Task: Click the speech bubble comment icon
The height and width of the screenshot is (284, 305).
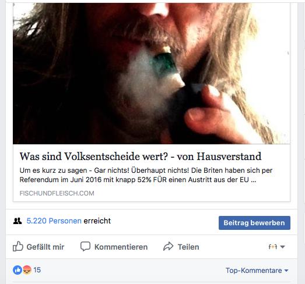Action: 85,247
